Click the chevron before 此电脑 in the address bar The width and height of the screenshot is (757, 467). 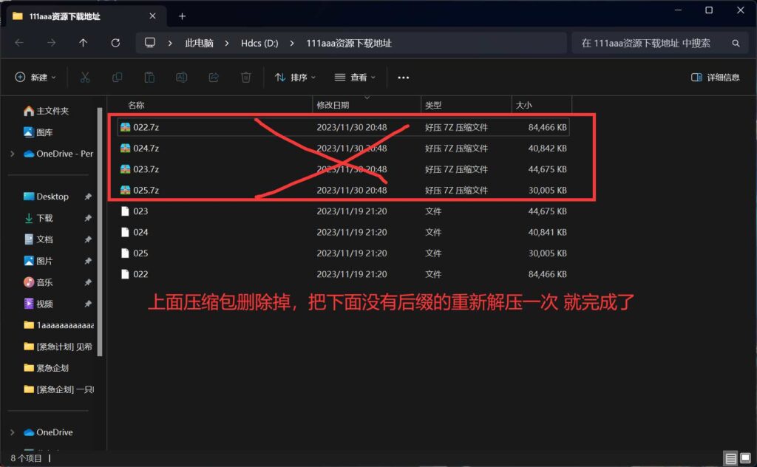coord(170,44)
